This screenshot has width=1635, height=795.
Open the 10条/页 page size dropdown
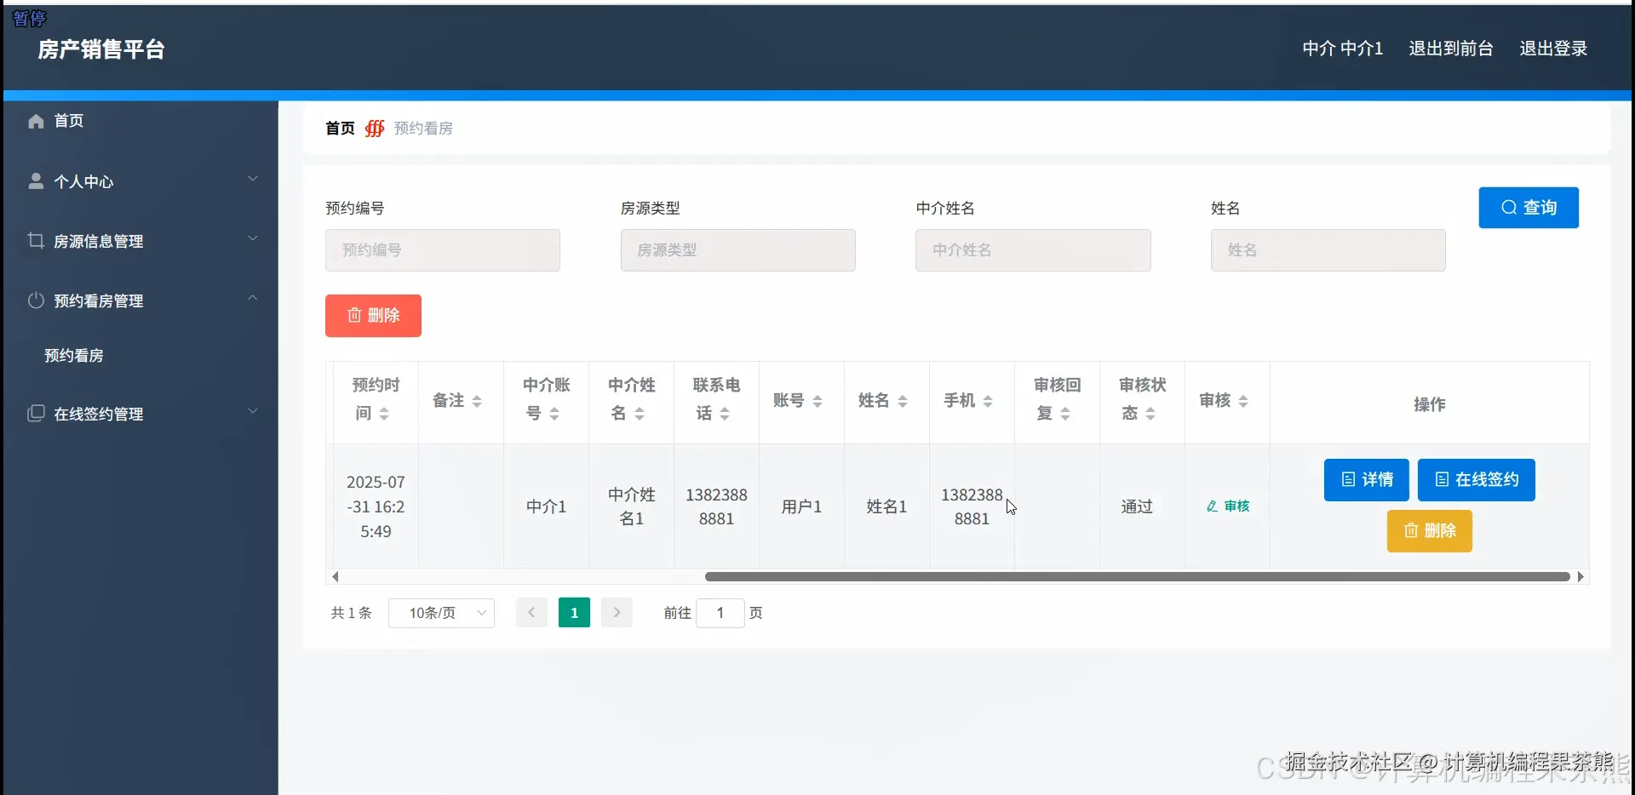[x=441, y=613]
